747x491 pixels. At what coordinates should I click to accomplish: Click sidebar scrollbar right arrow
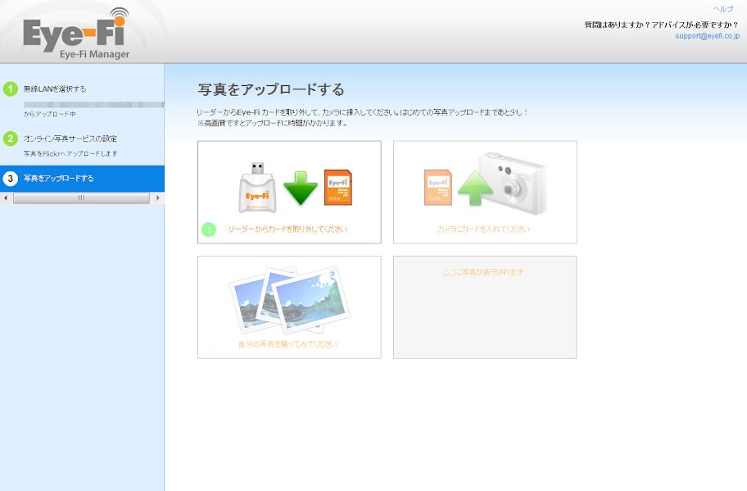(x=158, y=198)
